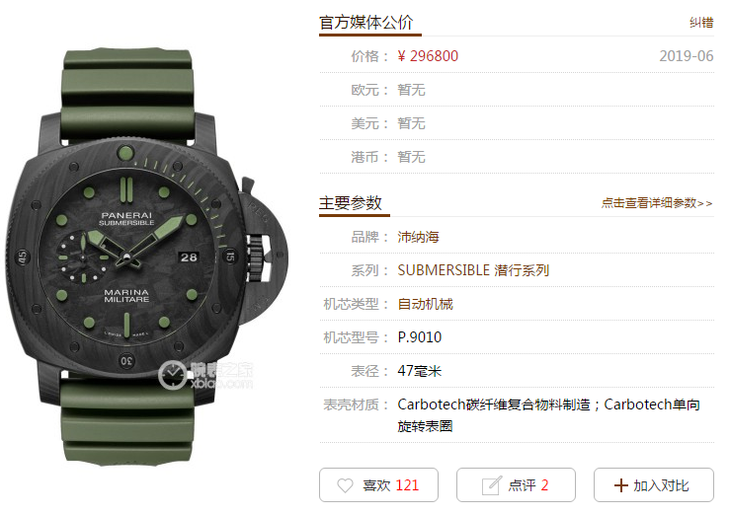Open SUBMERSIBLE 潜行系列 series link

point(473,270)
